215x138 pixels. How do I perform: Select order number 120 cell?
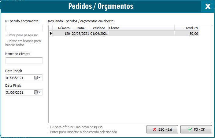(x=62, y=33)
